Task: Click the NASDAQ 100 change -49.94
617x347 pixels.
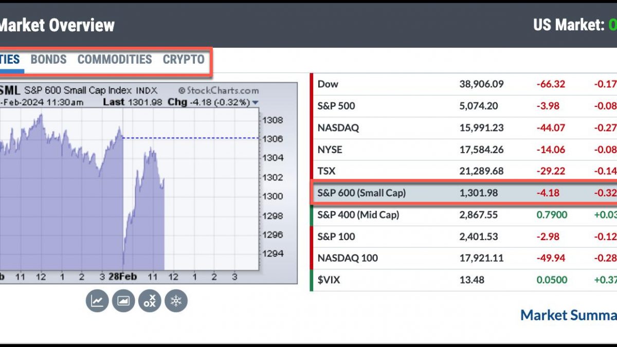Action: pyautogui.click(x=551, y=258)
